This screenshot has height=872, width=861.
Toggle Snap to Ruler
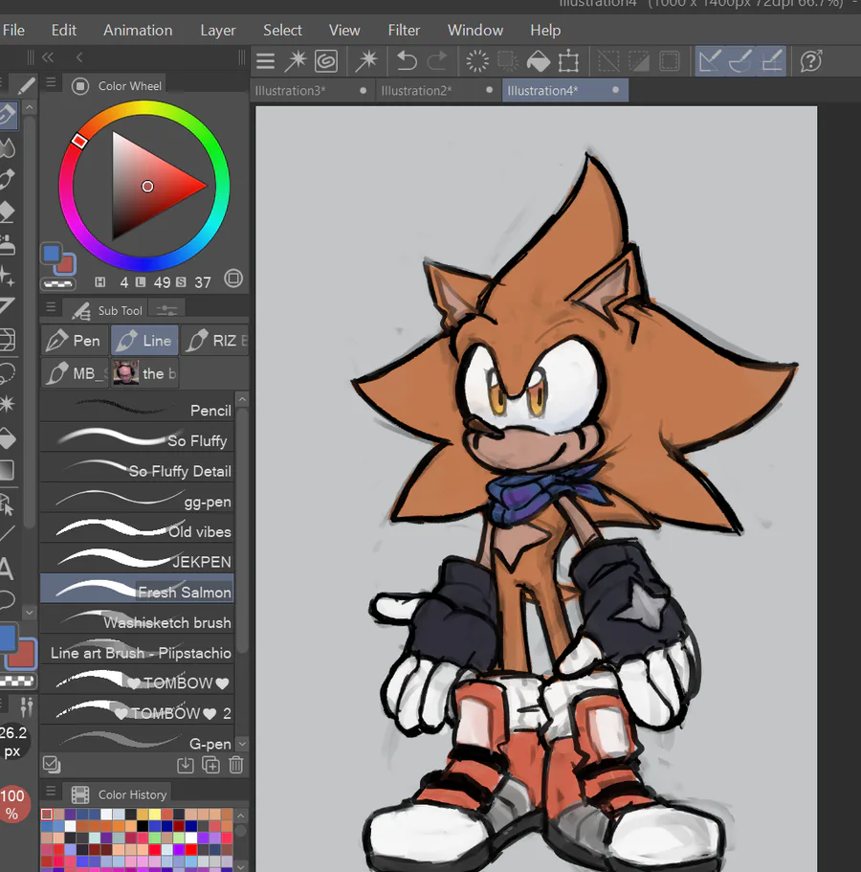click(x=710, y=61)
